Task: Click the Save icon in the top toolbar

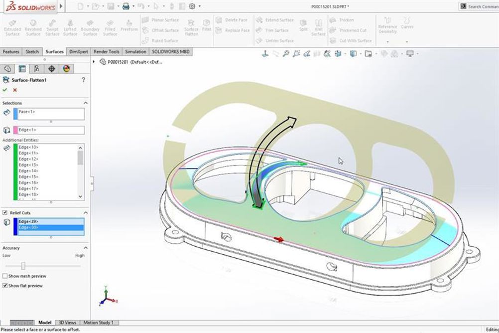Action: 111,6
